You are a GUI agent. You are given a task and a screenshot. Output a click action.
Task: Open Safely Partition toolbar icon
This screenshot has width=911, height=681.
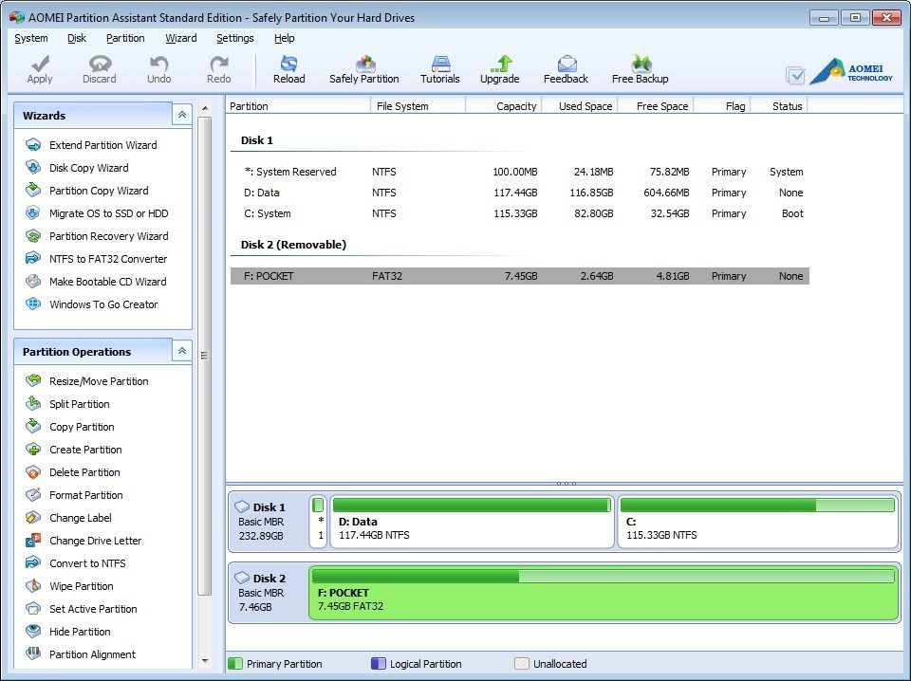coord(364,63)
